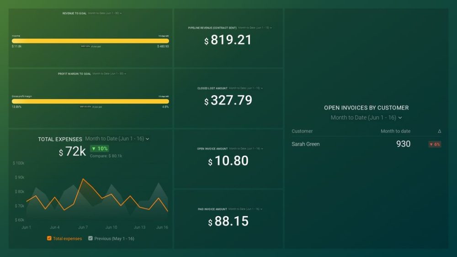Expand Pipeline Revenue date range dropdown
This screenshot has width=457, height=257.
click(255, 28)
